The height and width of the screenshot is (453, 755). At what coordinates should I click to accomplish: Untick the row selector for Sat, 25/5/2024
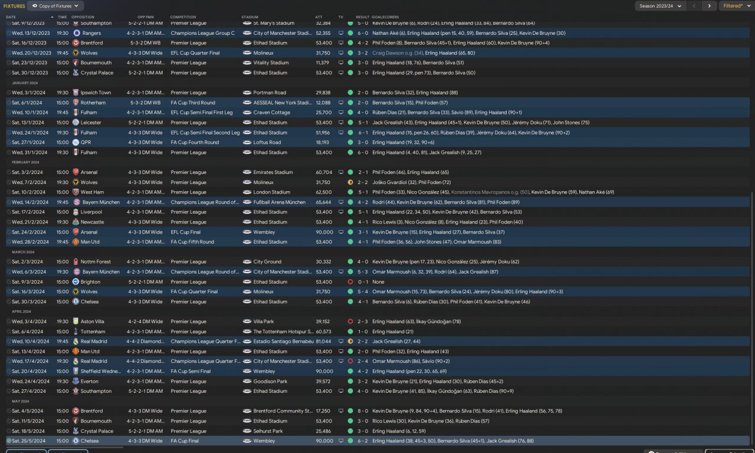(x=8, y=441)
